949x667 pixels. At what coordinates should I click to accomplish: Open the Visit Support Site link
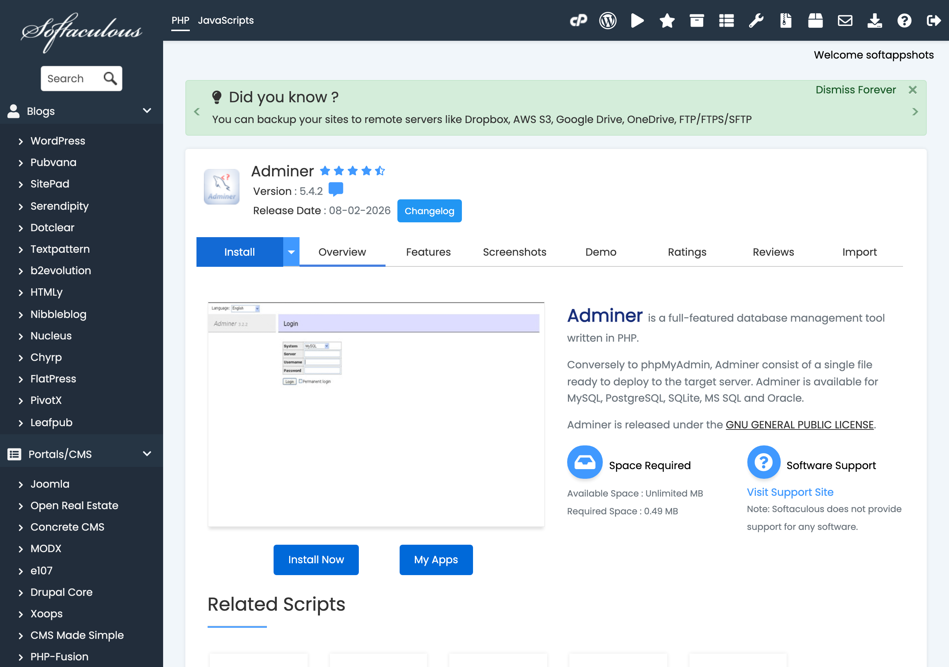click(790, 492)
